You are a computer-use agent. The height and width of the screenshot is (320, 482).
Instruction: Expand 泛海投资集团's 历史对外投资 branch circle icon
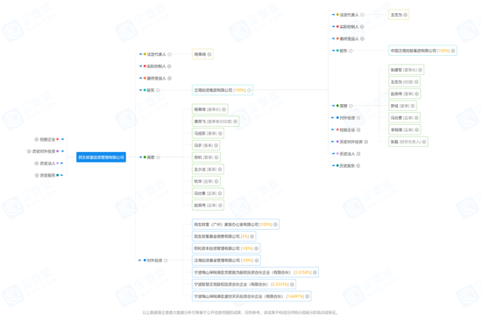(365, 142)
